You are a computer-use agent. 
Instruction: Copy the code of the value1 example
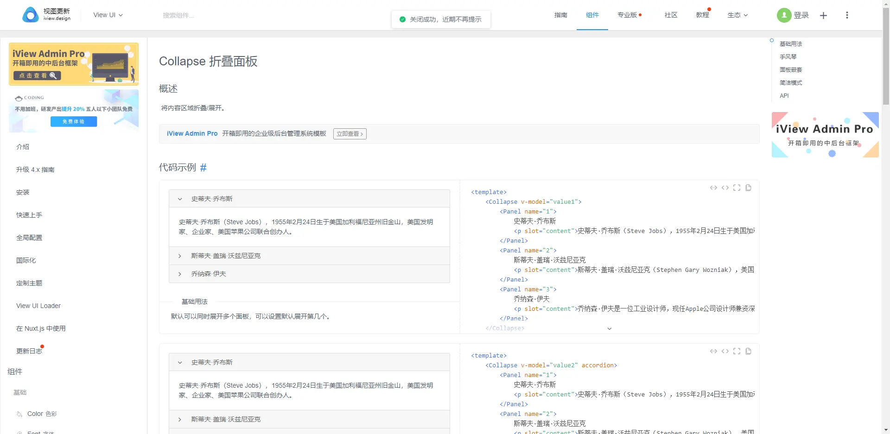coord(748,188)
